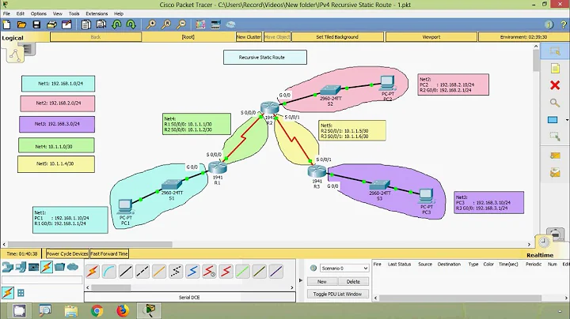Click the Zoom In magnifier
Image resolution: width=570 pixels, height=319 pixels.
(151, 24)
